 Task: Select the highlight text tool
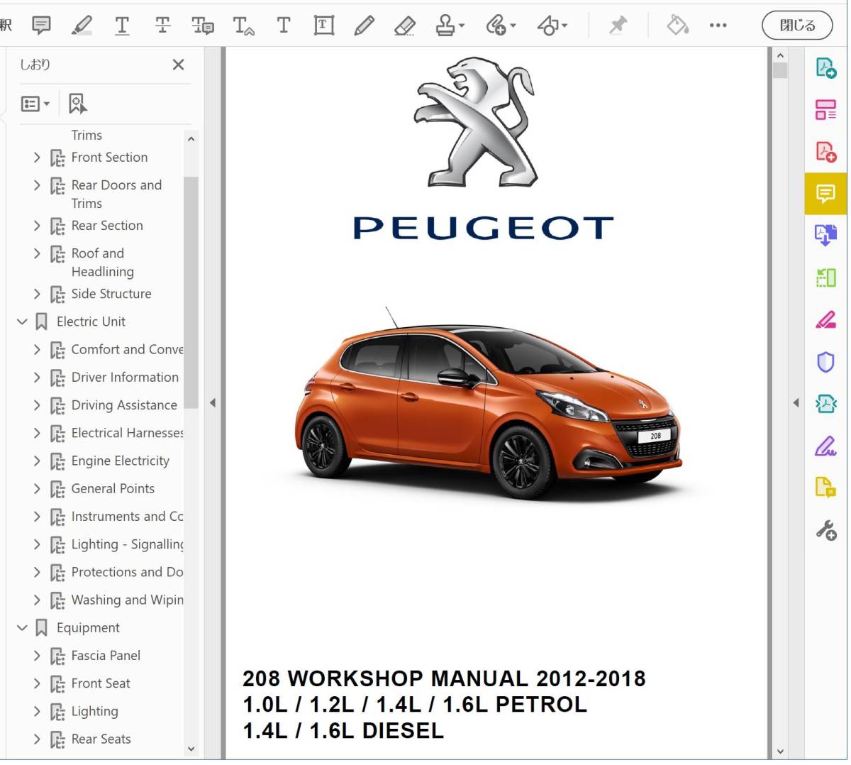click(x=82, y=26)
